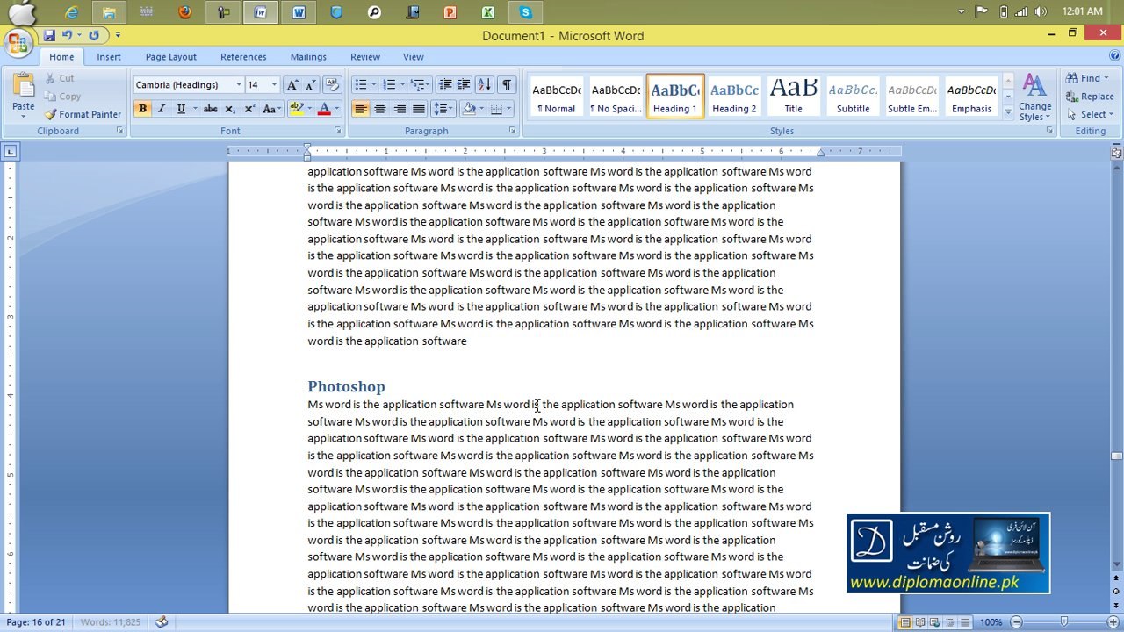Undo the last action
This screenshot has width=1124, height=632.
coord(67,36)
